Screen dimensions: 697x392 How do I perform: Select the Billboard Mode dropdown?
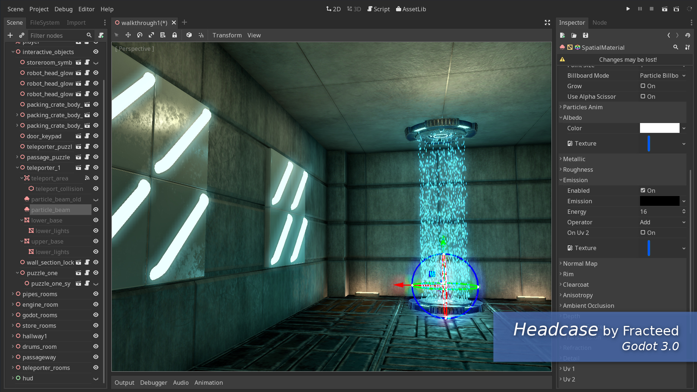point(663,75)
